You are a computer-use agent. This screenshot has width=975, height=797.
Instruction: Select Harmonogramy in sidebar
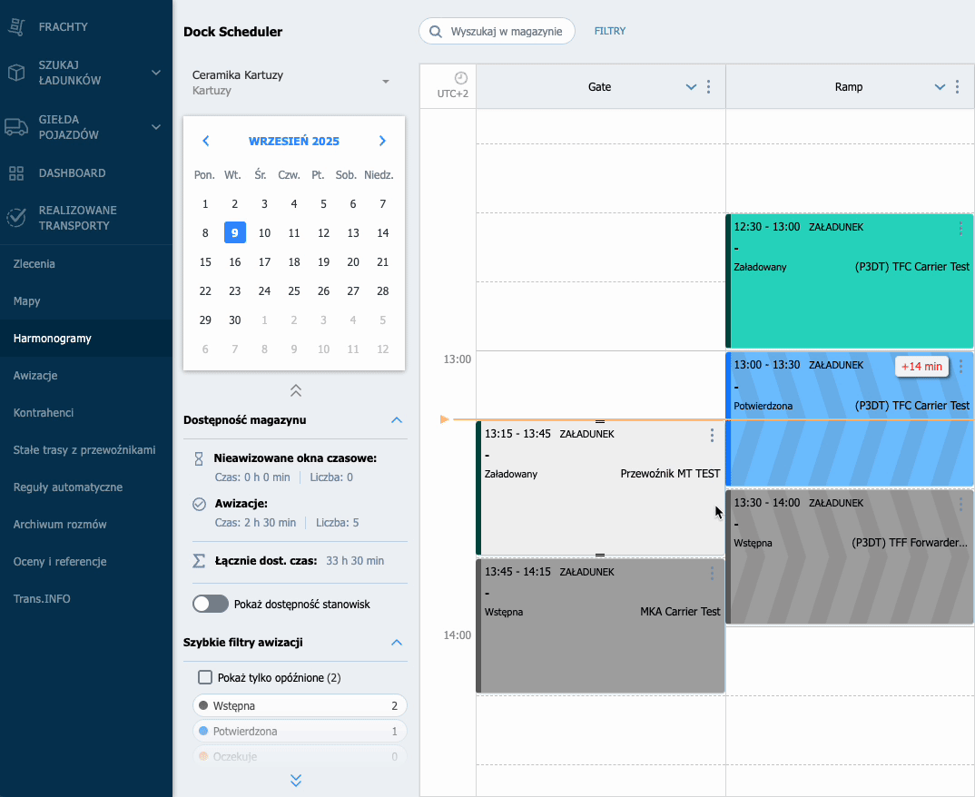(53, 339)
